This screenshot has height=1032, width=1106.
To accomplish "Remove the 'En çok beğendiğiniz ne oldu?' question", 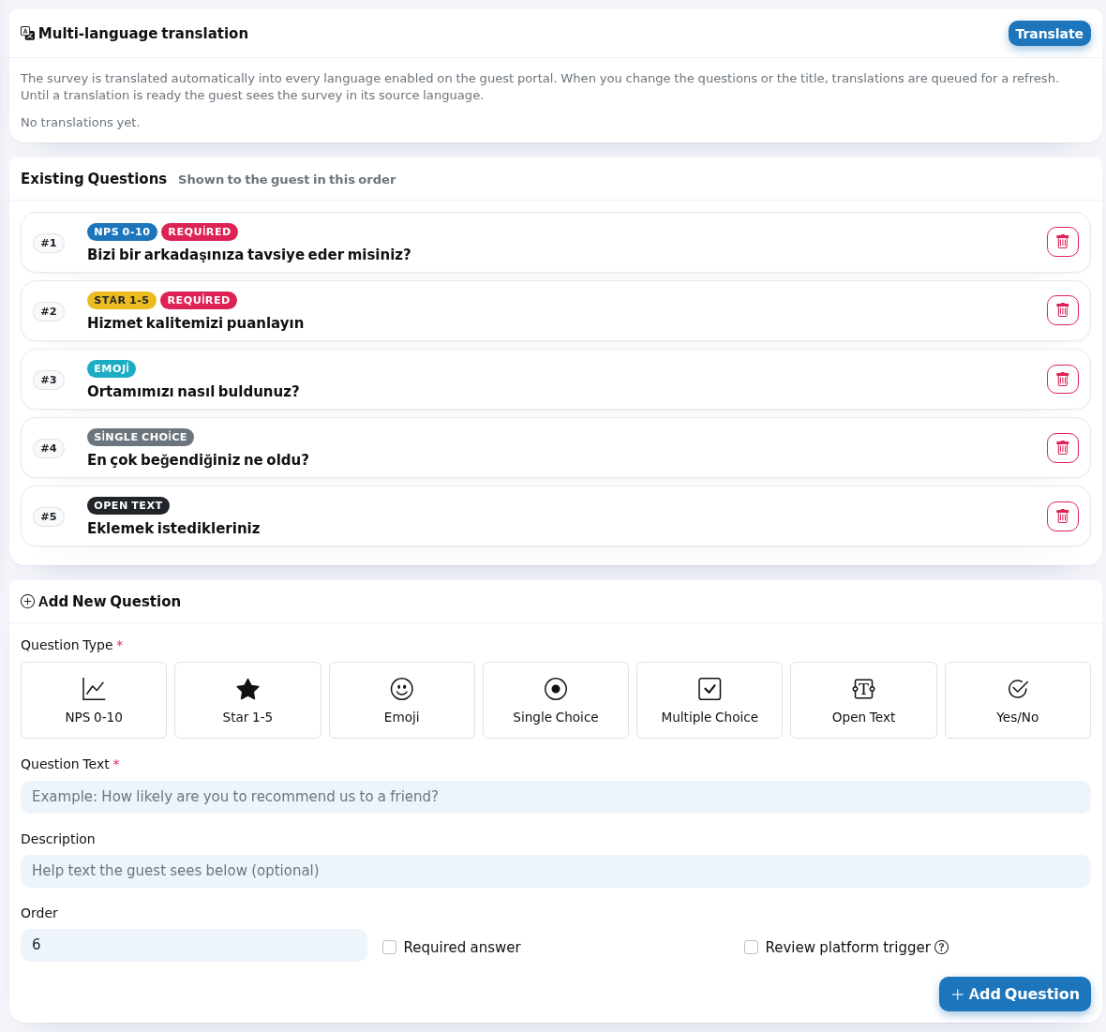I will 1062,447.
